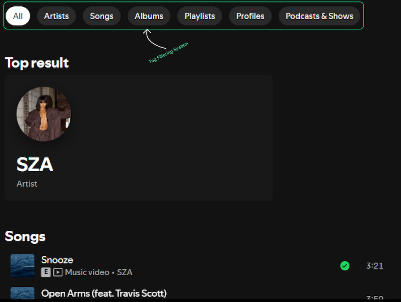Open the Open Arms (feat. Travis Scott) title

104,293
